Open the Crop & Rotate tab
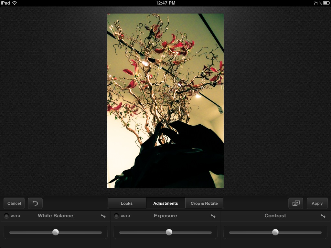The height and width of the screenshot is (248, 331). click(x=204, y=203)
